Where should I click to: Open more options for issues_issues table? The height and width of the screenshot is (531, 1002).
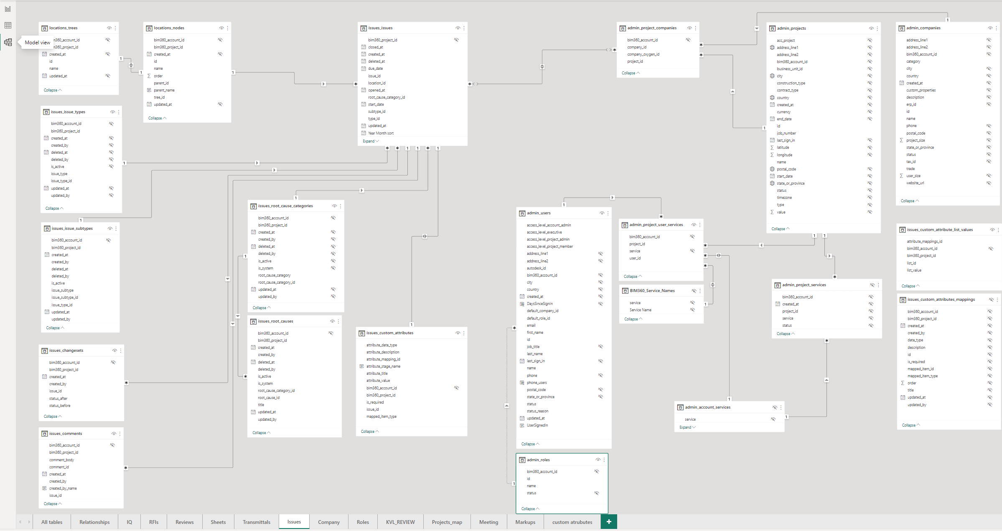coord(464,28)
